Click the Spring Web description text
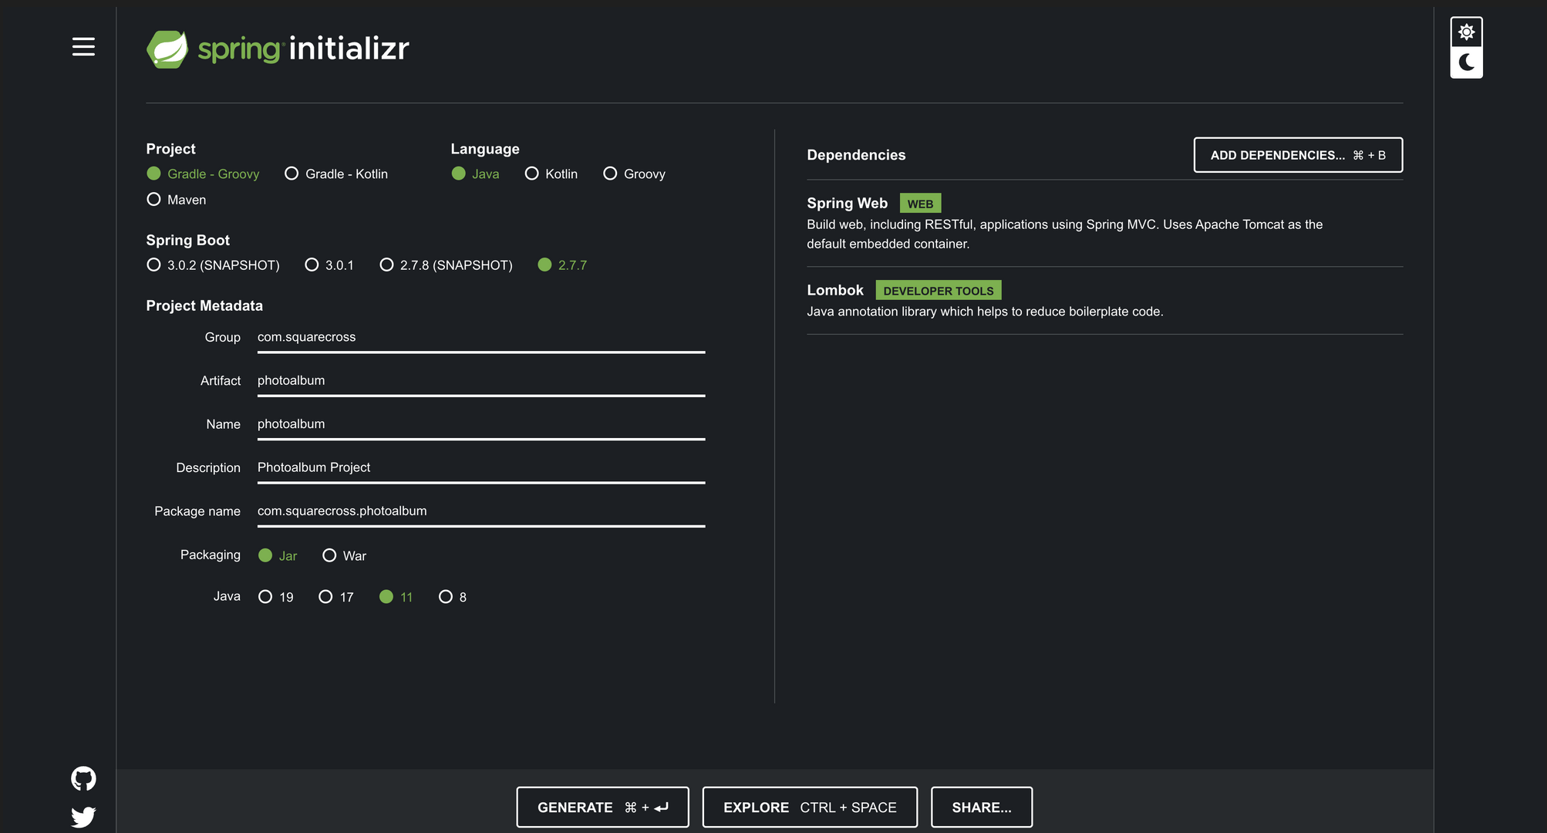 coord(1065,234)
